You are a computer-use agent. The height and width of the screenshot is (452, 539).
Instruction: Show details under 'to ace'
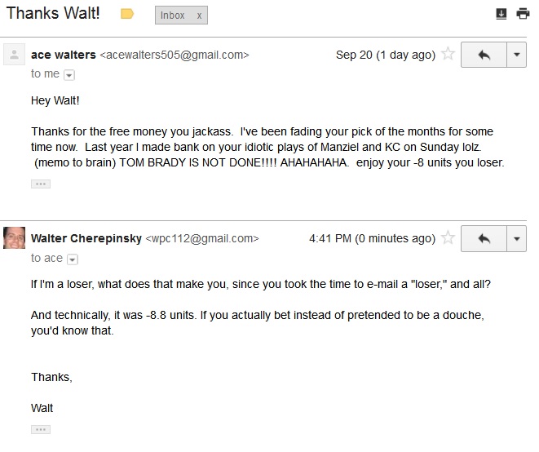73,259
